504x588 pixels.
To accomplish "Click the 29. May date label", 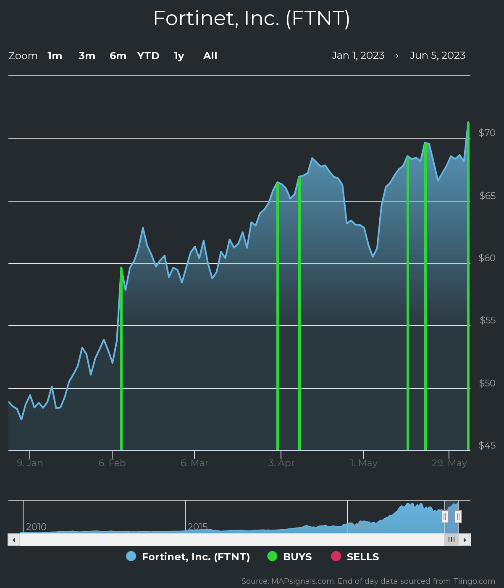I will (x=449, y=463).
